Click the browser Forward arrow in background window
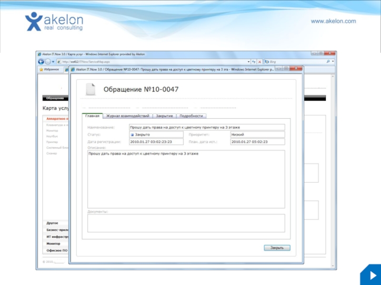 click(x=48, y=62)
